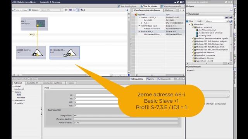Expand Adresses E/S in navigation
This screenshot has width=248, height=139.
coord(13,100)
